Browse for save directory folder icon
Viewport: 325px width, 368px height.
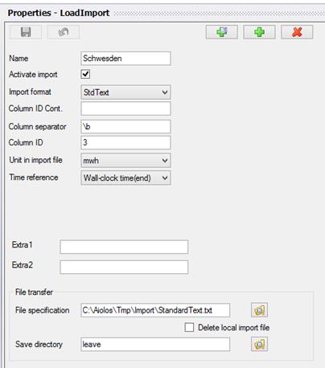click(259, 344)
